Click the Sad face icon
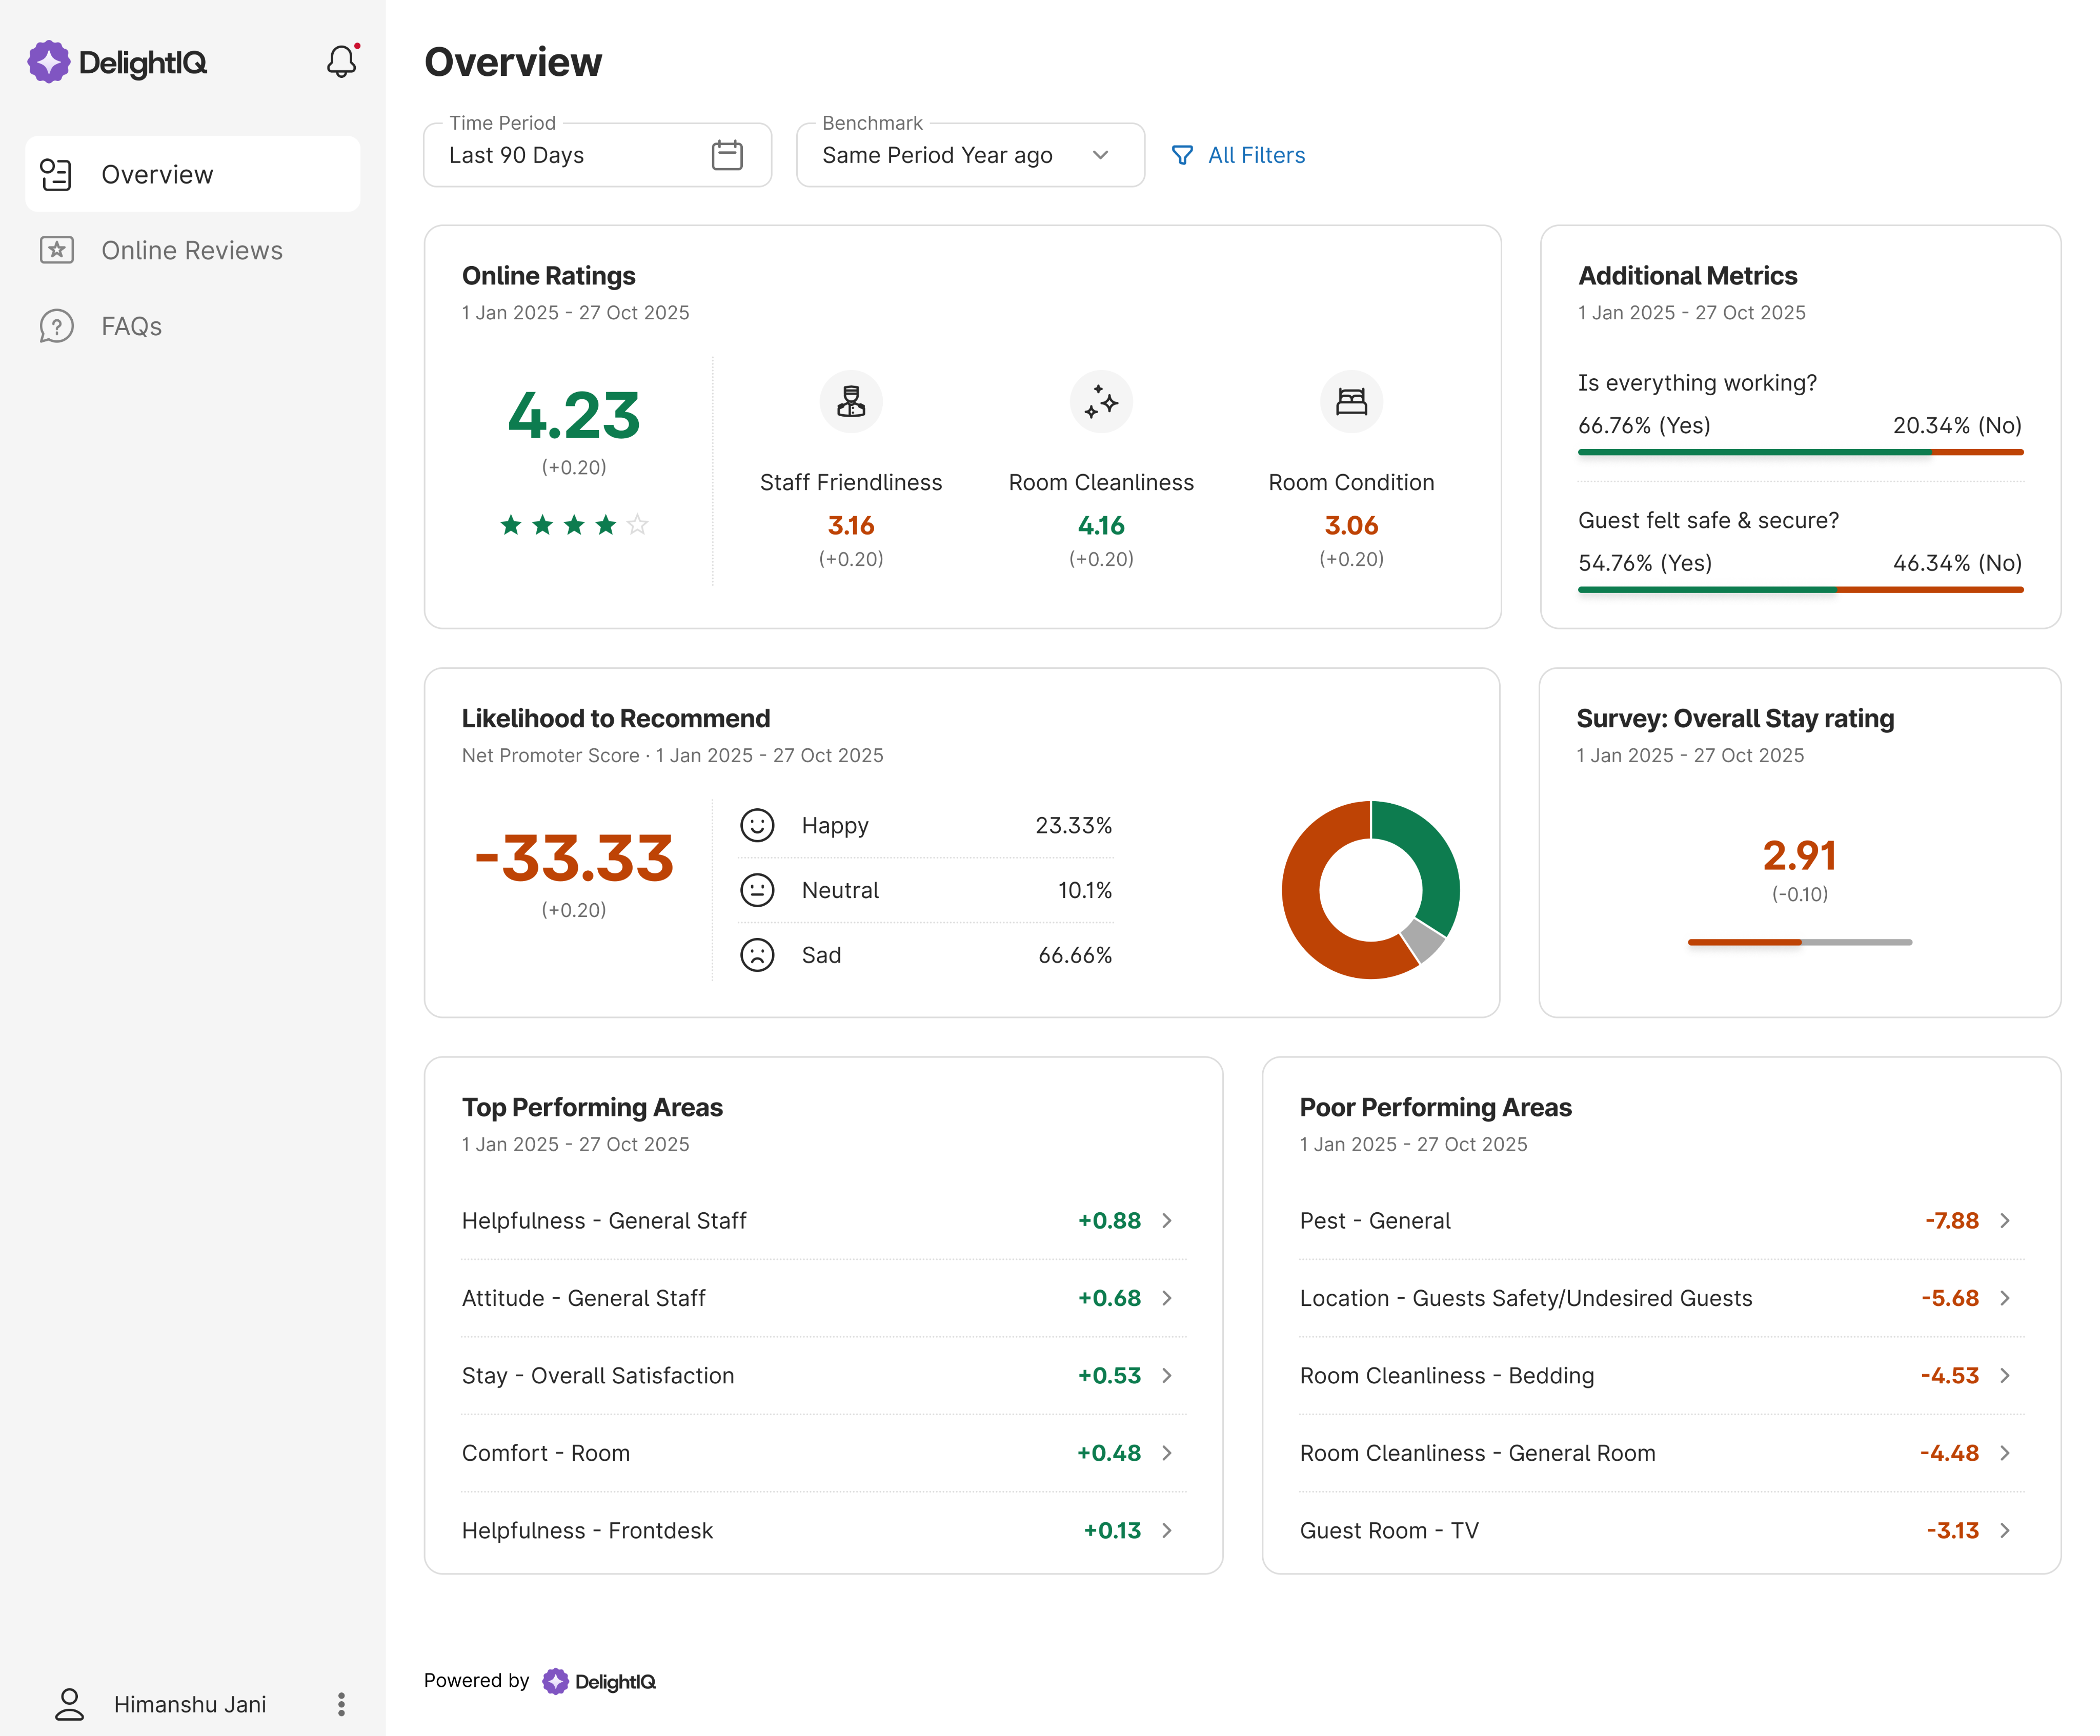The width and height of the screenshot is (2100, 1736). (757, 955)
